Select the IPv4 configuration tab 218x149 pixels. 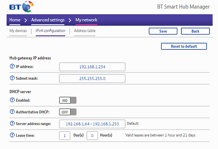click(50, 31)
